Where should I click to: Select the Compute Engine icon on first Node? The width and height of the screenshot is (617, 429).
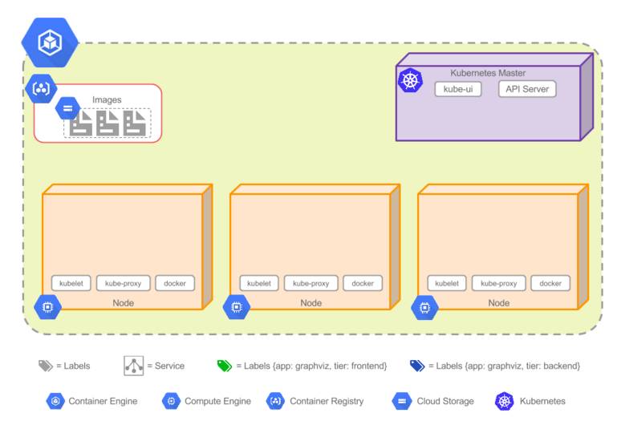click(x=47, y=306)
